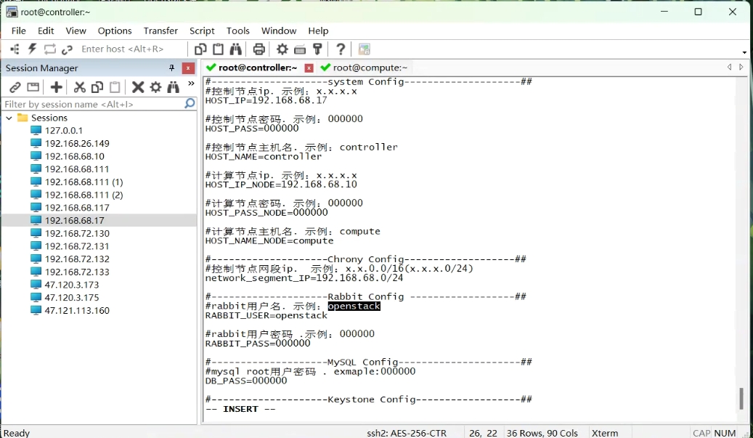Collapse the Sessions folder tree

tap(9, 118)
